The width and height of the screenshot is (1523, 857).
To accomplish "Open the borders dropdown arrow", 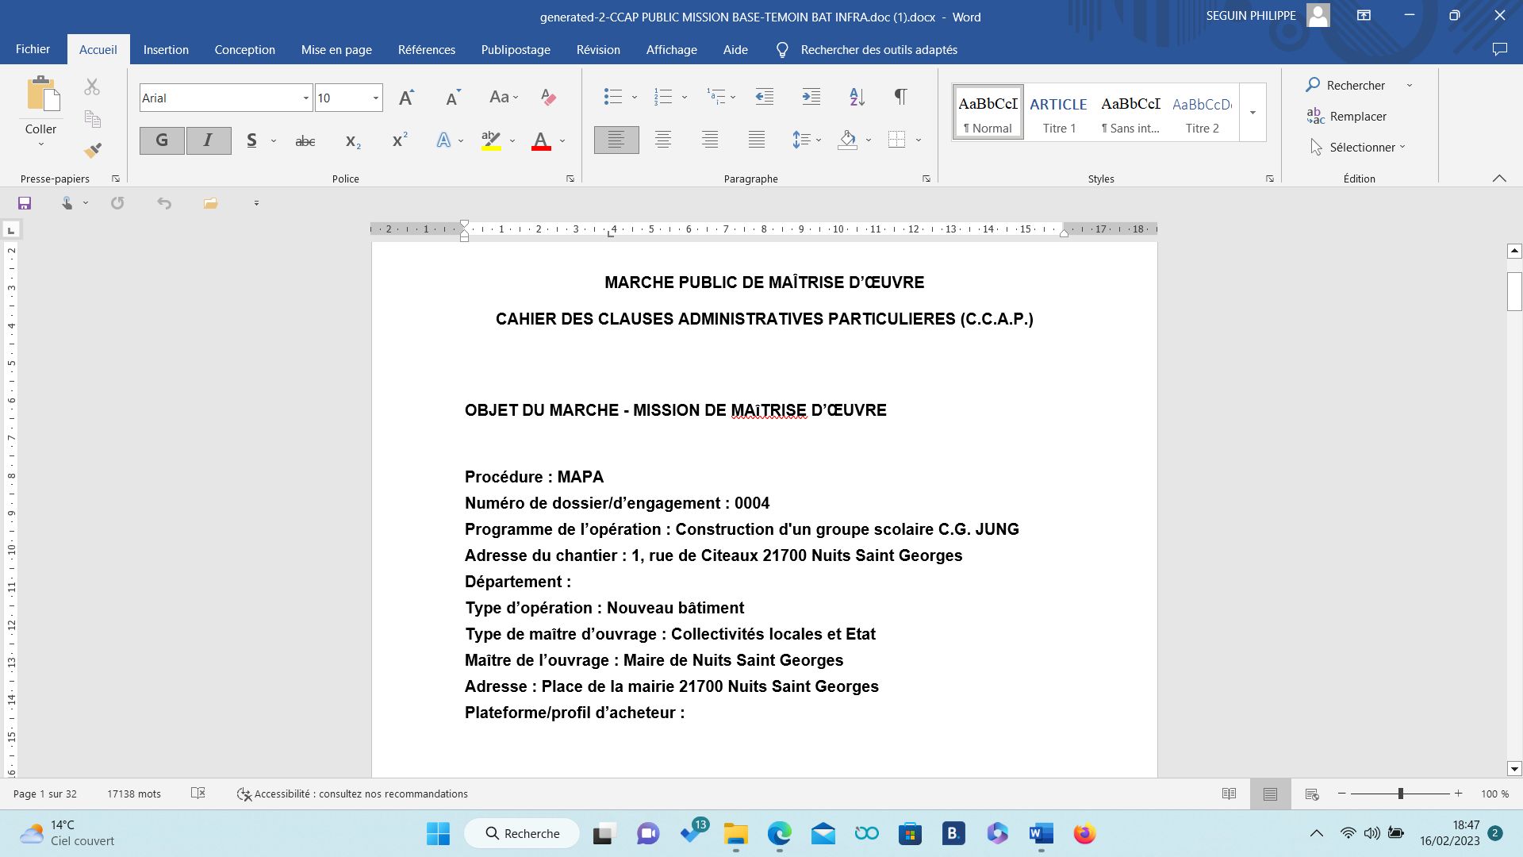I will [918, 140].
